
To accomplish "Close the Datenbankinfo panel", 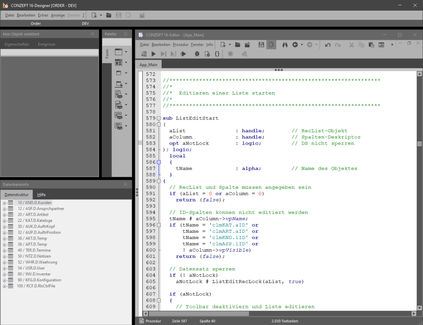I will (x=126, y=184).
